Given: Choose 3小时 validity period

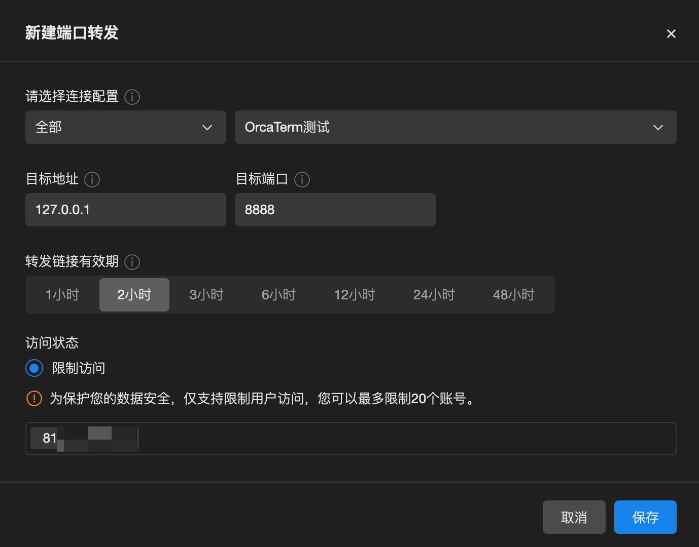Looking at the screenshot, I should (x=206, y=295).
